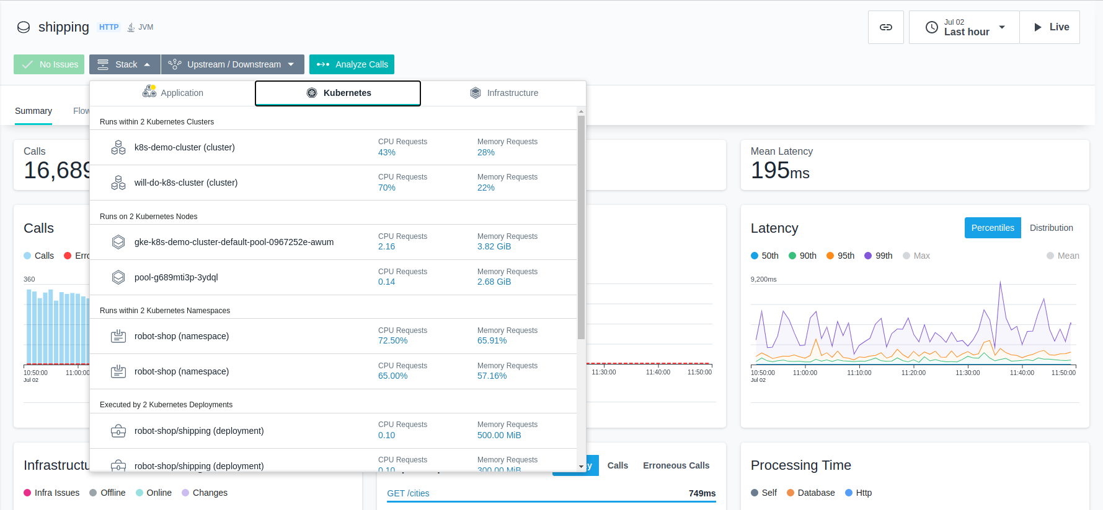The height and width of the screenshot is (510, 1103).
Task: Click k8s-demo-cluster cluster icon
Action: point(118,147)
